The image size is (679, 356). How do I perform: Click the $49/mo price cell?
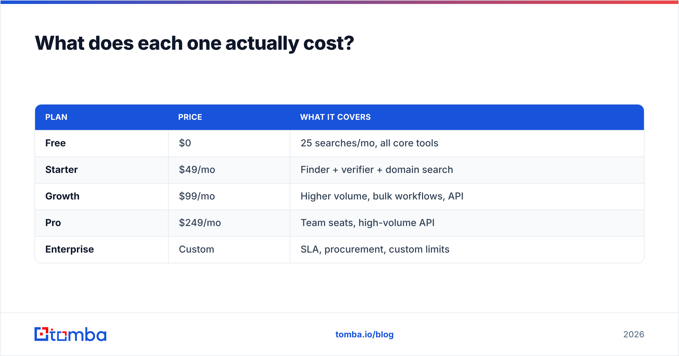[x=229, y=170]
